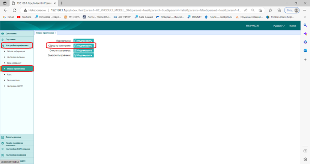Open Ввод координат in the sidebar
Screen dimensions: 310x164
pyautogui.click(x=14, y=63)
